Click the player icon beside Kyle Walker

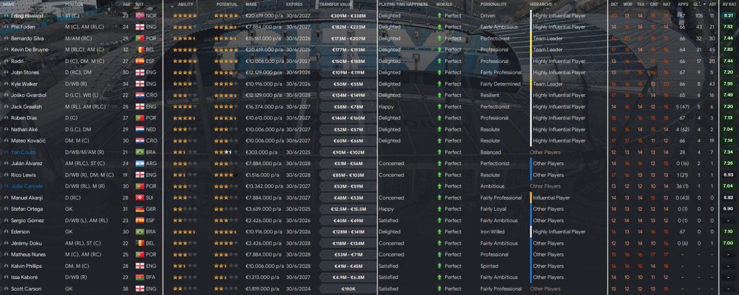[6, 84]
